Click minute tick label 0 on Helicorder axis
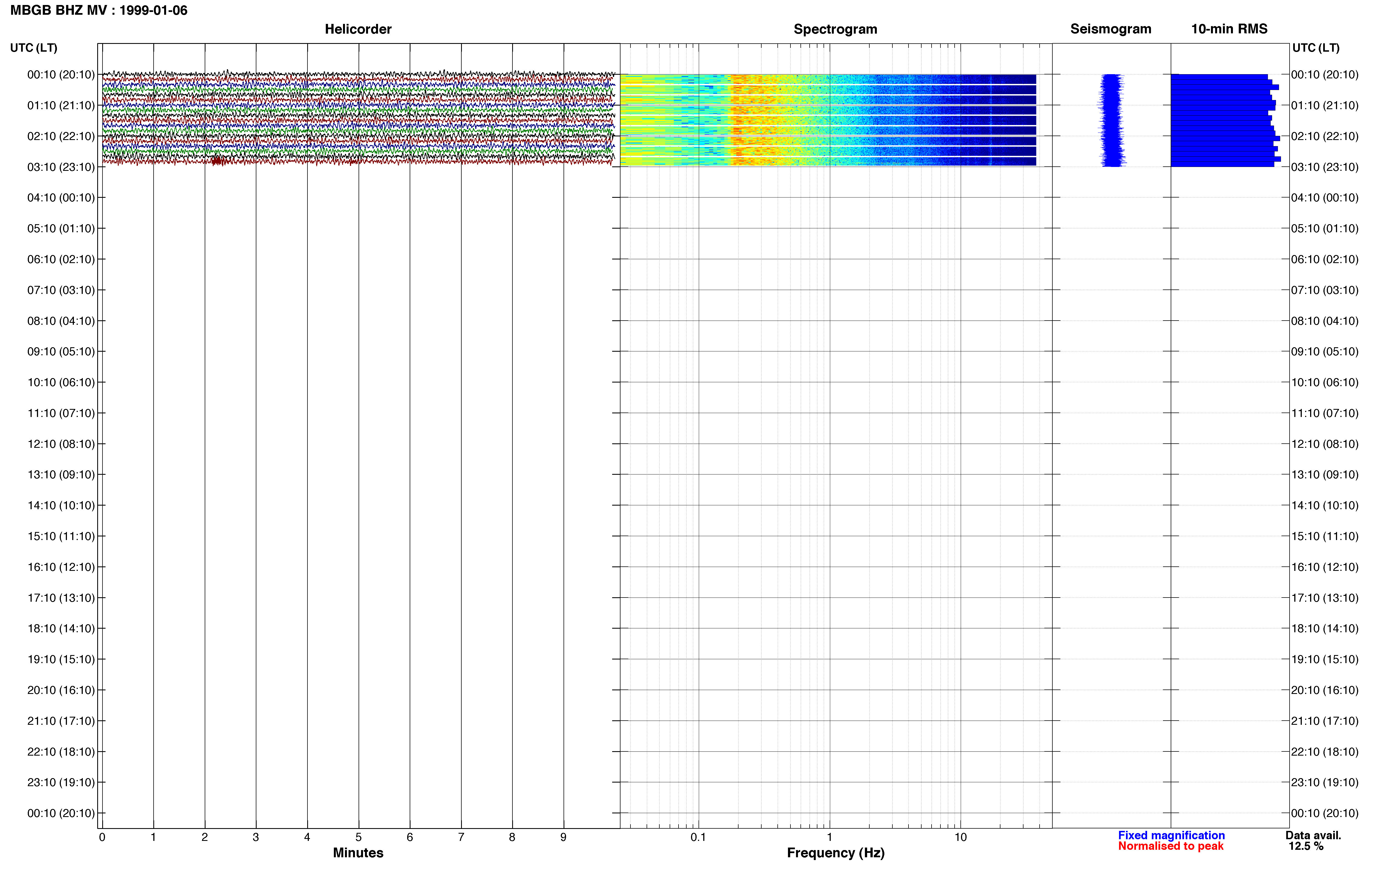 [102, 837]
